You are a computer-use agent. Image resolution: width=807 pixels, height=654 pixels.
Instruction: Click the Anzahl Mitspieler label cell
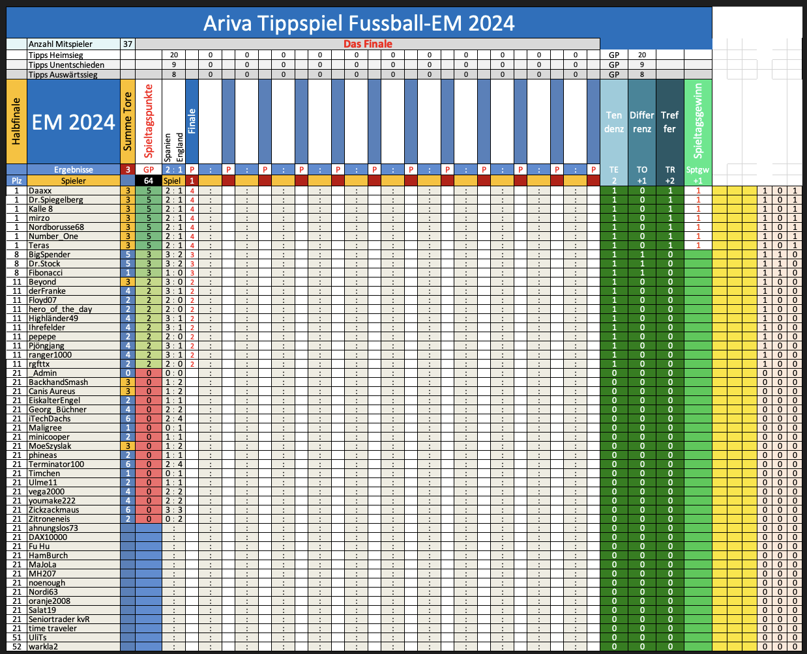point(73,44)
